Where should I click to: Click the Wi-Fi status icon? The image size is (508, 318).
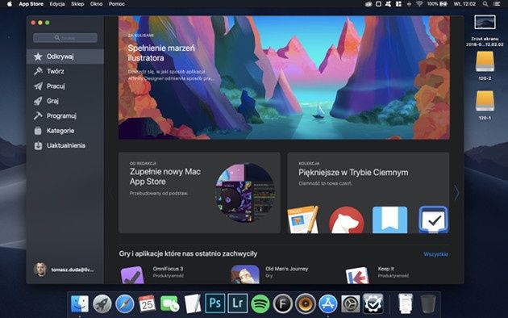click(419, 4)
